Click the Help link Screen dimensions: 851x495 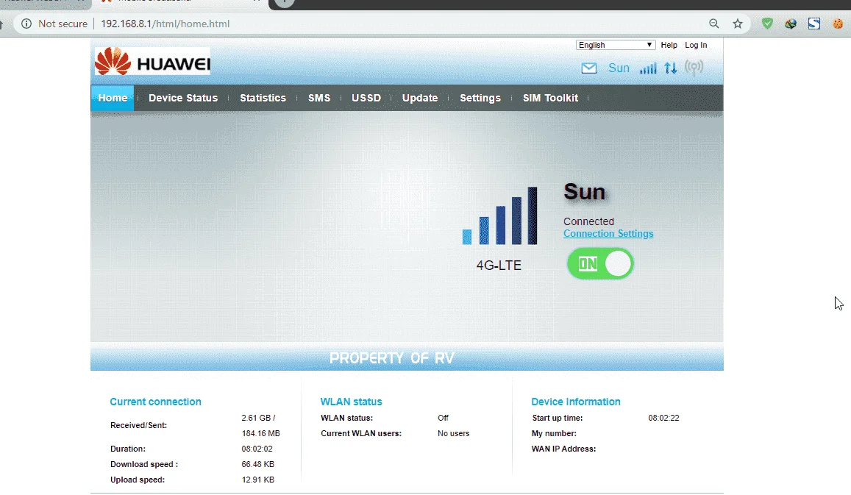tap(669, 45)
